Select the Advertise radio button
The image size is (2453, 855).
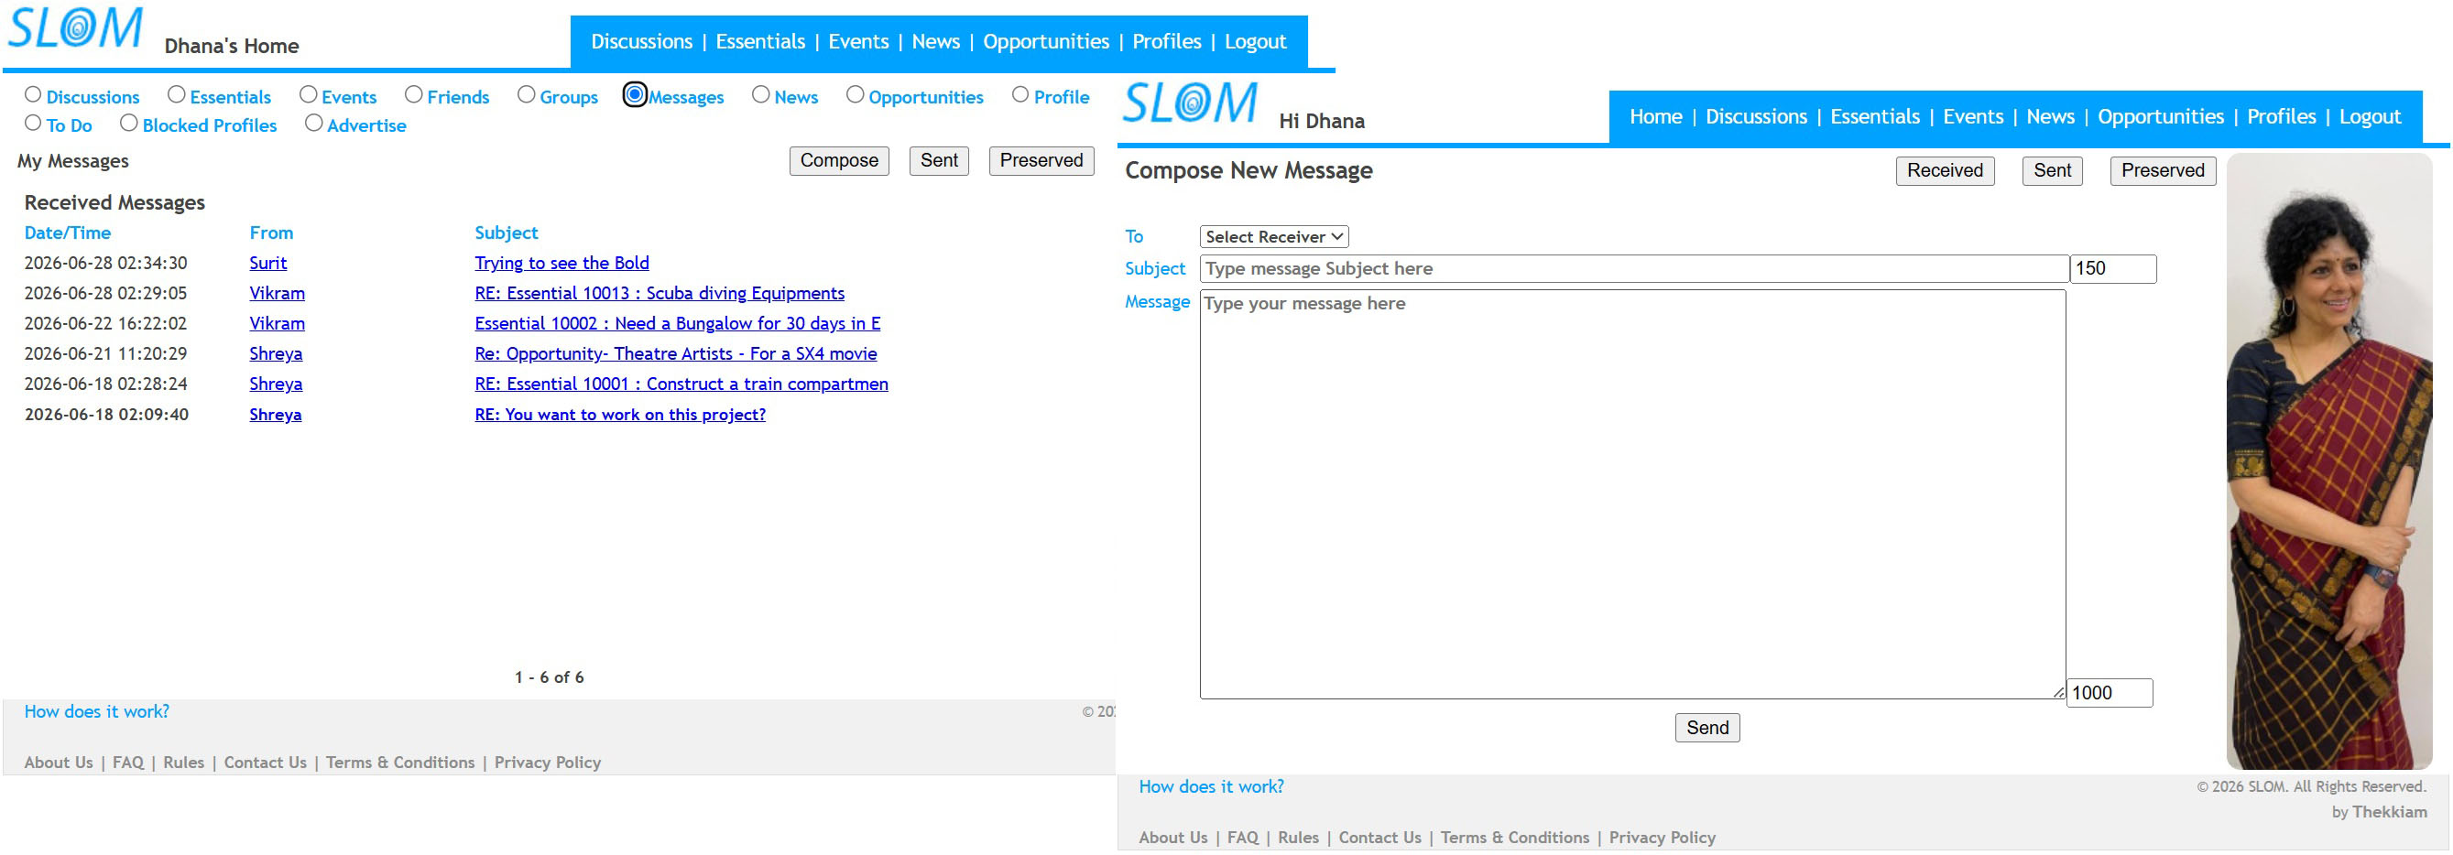313,124
